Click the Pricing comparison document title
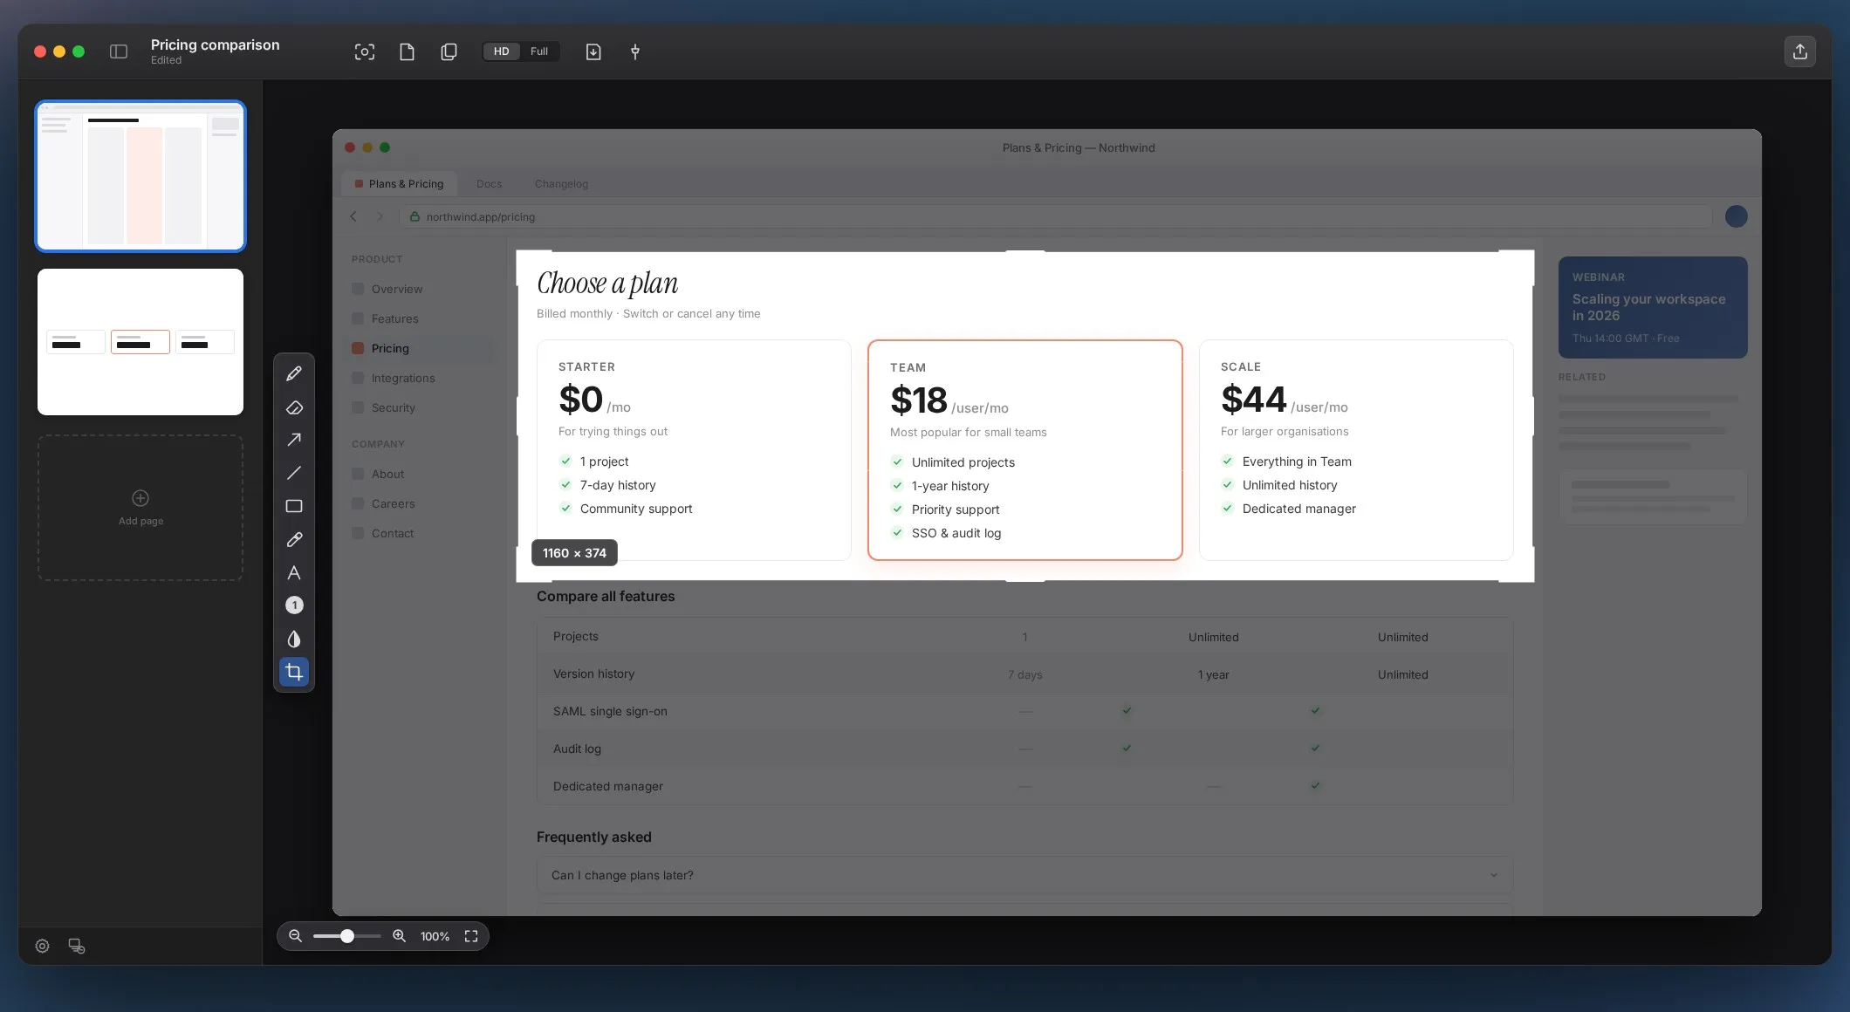This screenshot has width=1850, height=1012. [215, 44]
